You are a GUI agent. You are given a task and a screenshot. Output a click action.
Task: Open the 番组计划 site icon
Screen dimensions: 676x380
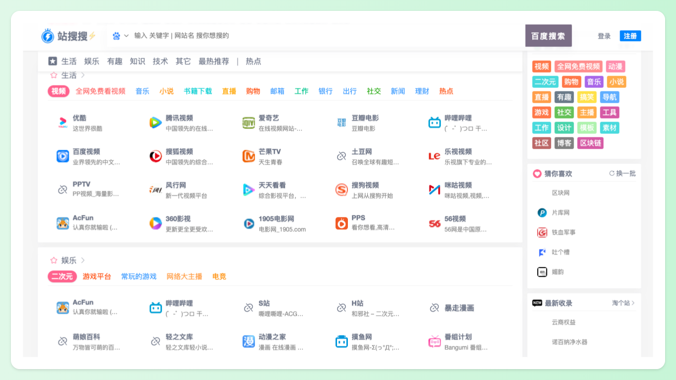(434, 341)
